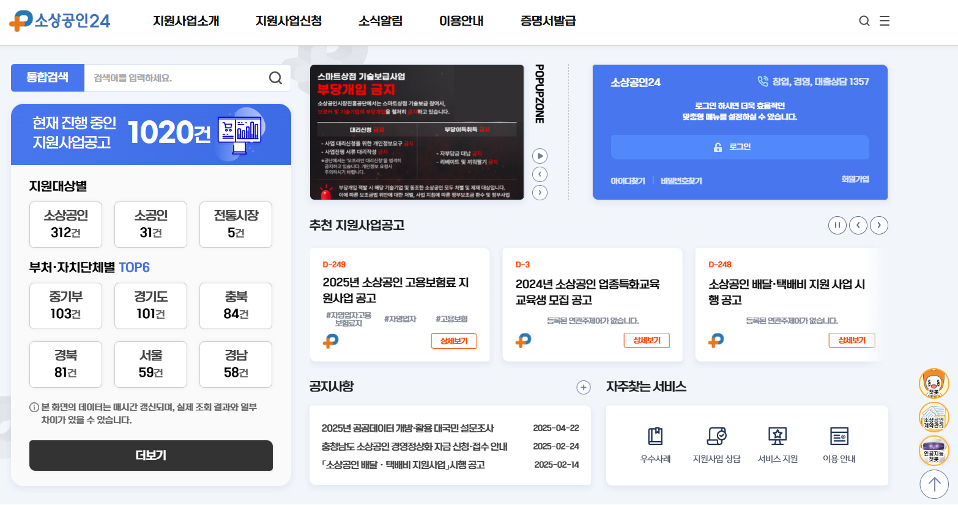Open the header search magnifier icon
958x505 pixels.
[864, 21]
